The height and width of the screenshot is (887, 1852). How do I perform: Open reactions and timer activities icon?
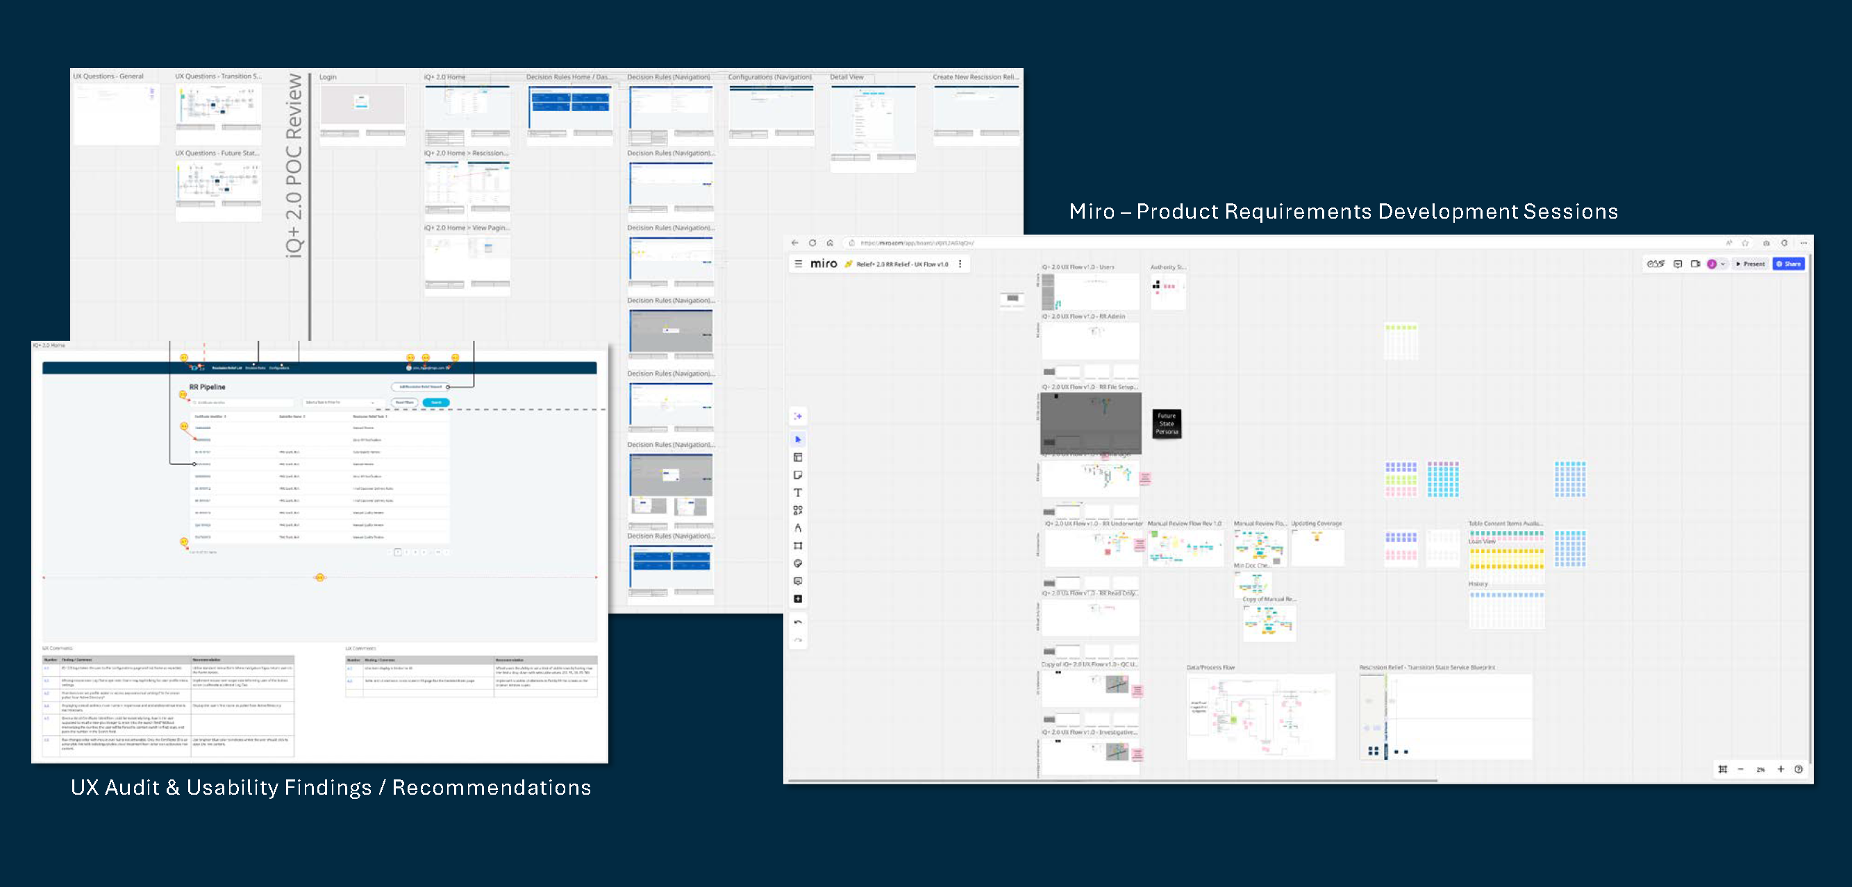point(1655,264)
